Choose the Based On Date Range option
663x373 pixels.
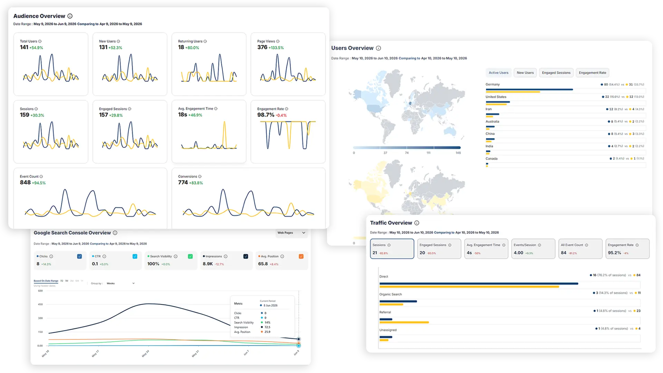pos(46,281)
